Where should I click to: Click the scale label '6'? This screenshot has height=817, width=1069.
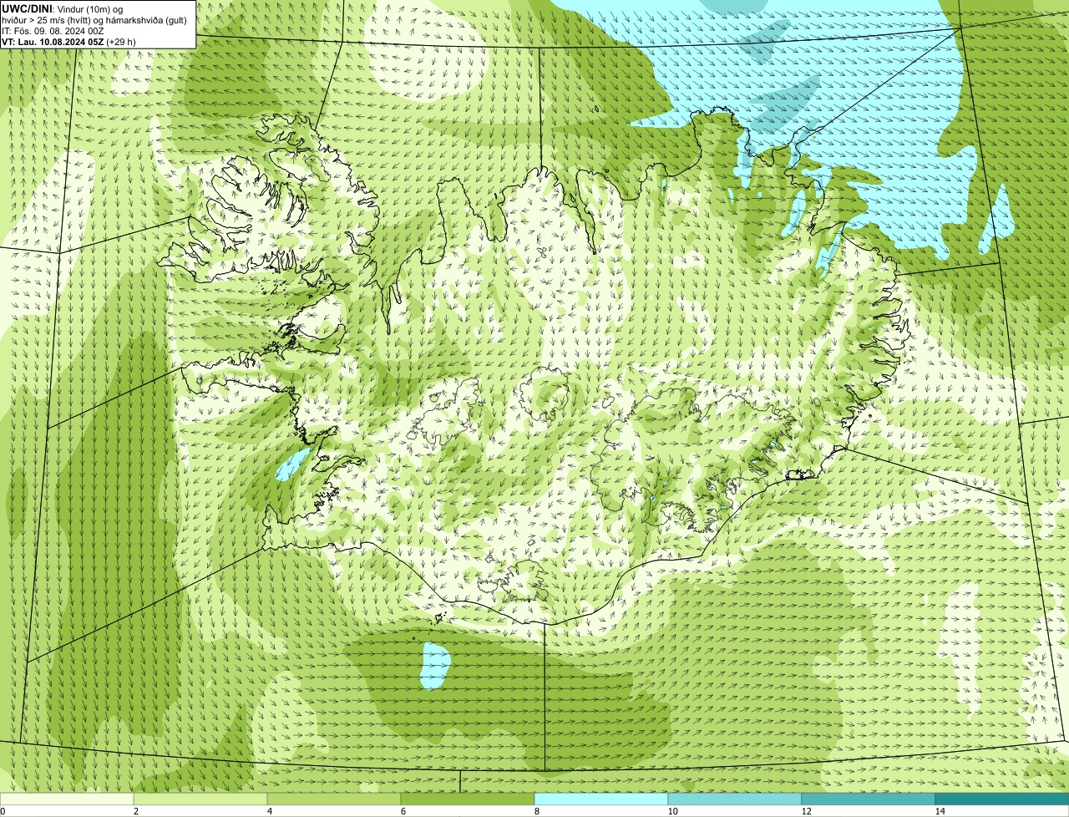(x=403, y=811)
